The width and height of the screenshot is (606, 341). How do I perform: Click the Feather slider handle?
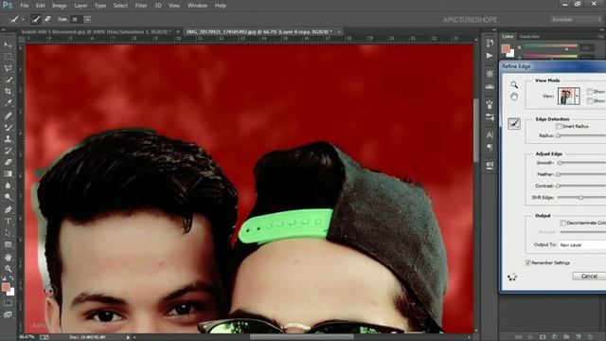558,174
